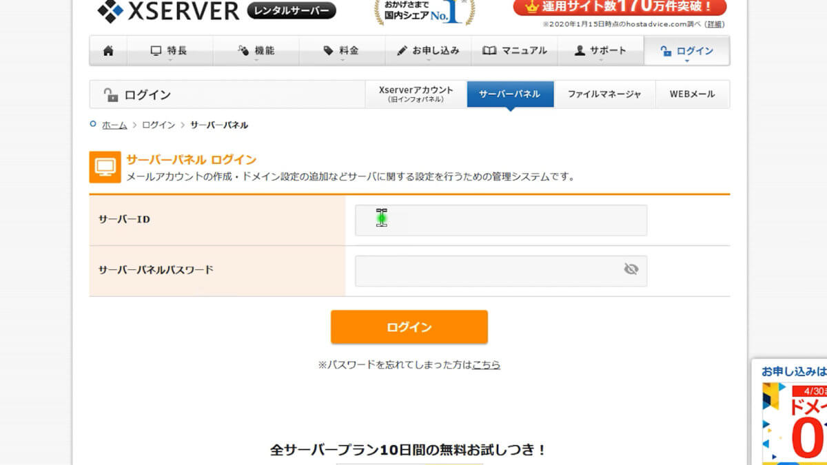Click the 運用サイト数170万件突破 banner
Viewport: 827px width, 465px height.
pos(620,8)
